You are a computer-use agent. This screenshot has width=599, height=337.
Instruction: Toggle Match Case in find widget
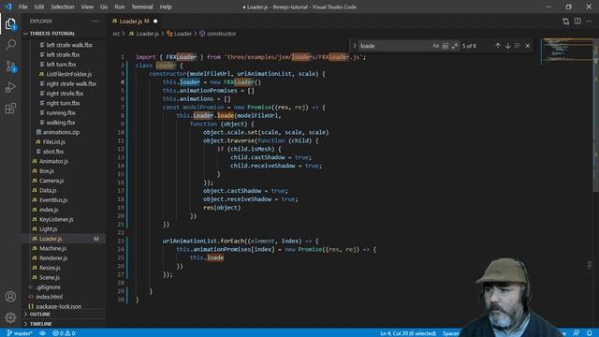pos(435,46)
